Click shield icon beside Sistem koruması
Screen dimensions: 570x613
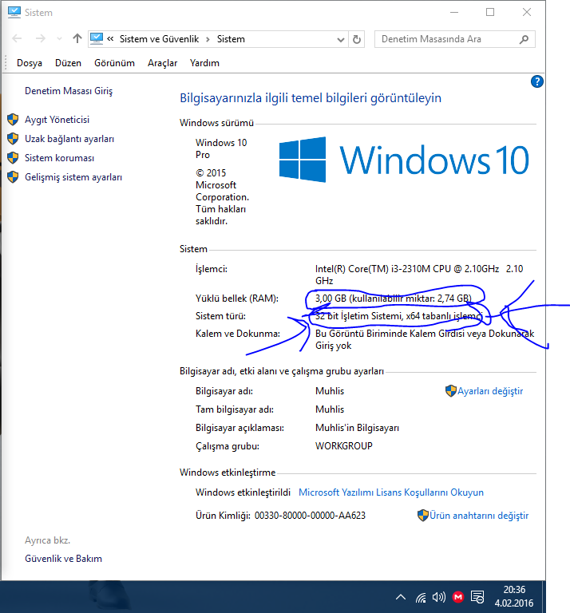[13, 157]
